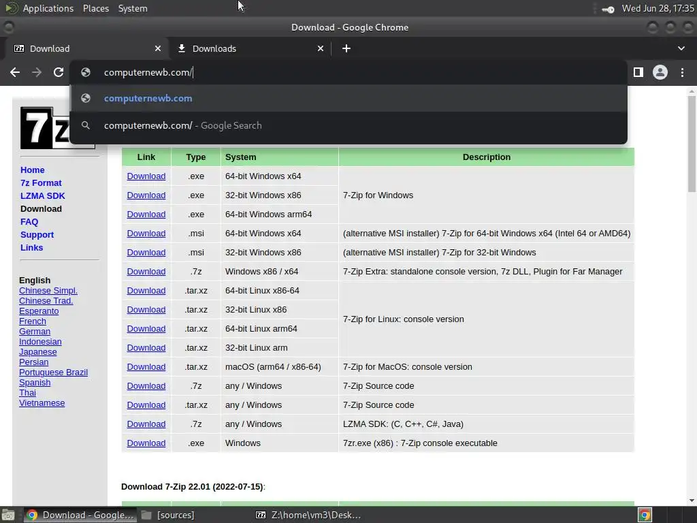The height and width of the screenshot is (523, 697).
Task: Click the browser forward arrow
Action: coord(37,72)
